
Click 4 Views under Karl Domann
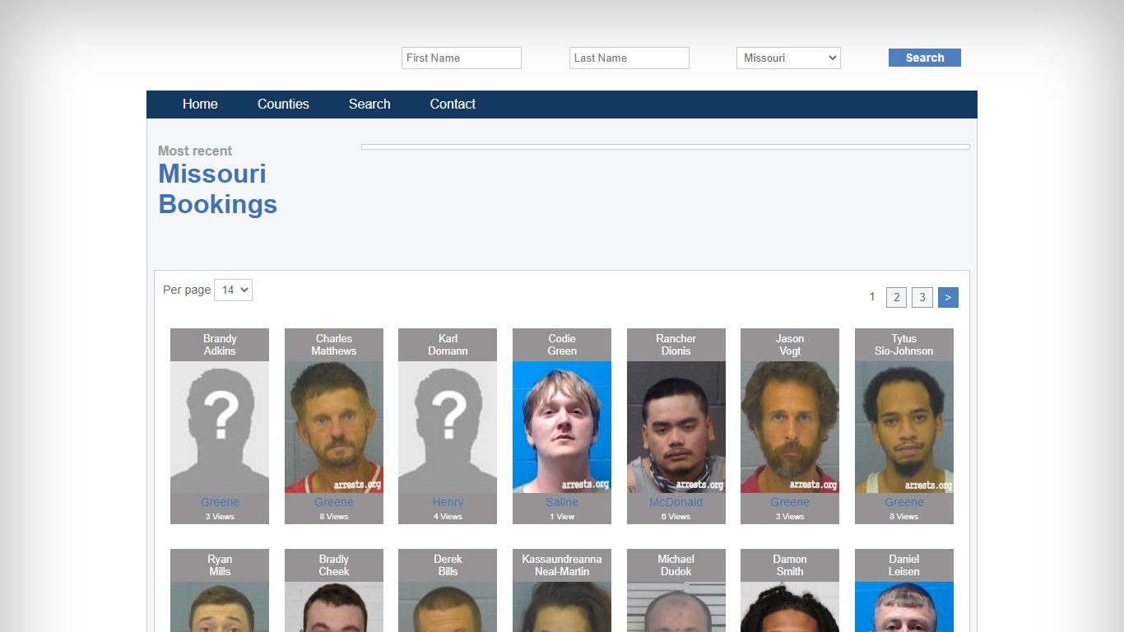(448, 517)
